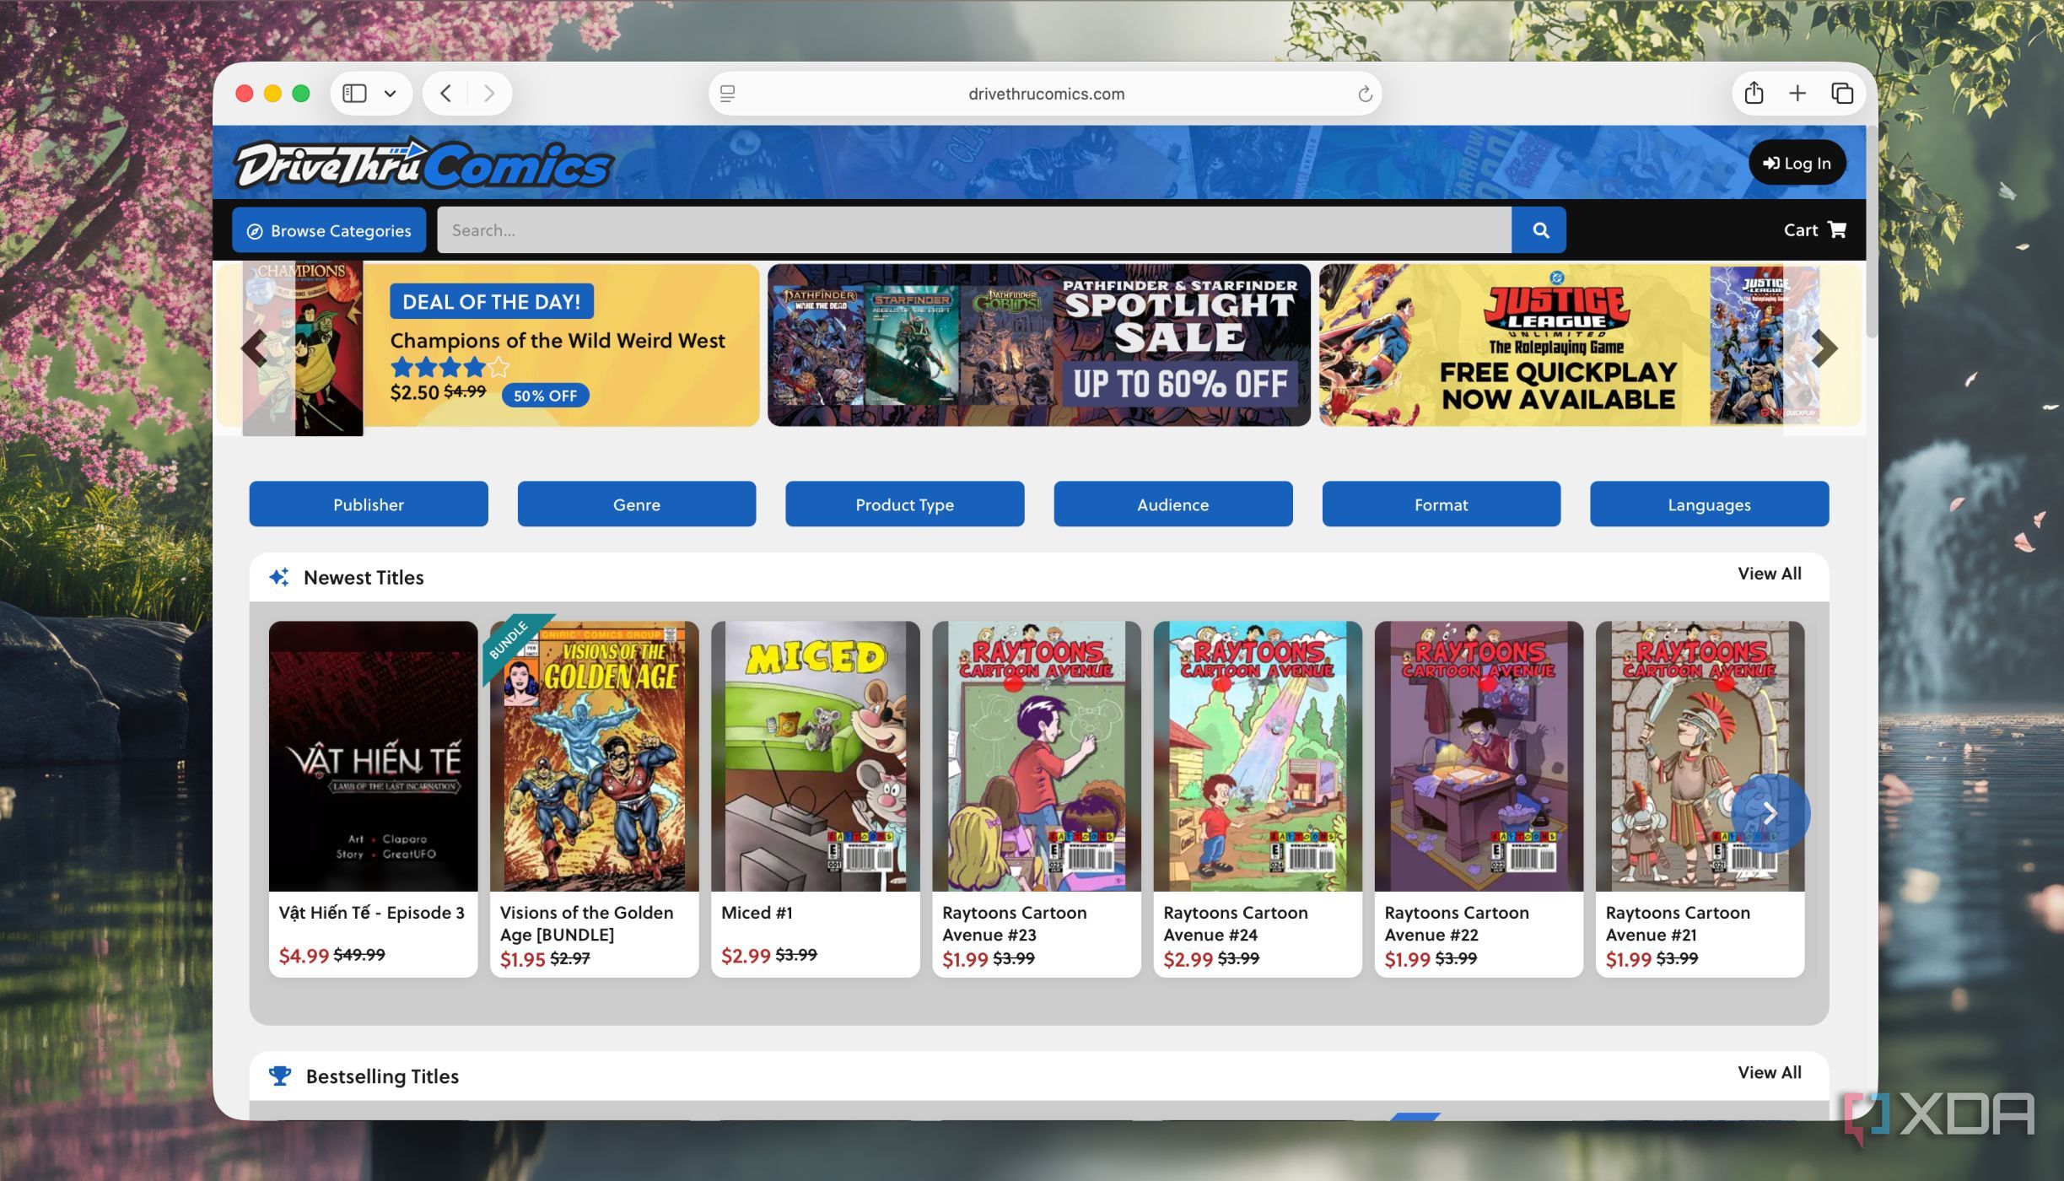Reload the page with refresh icon
This screenshot has width=2064, height=1181.
(x=1365, y=94)
